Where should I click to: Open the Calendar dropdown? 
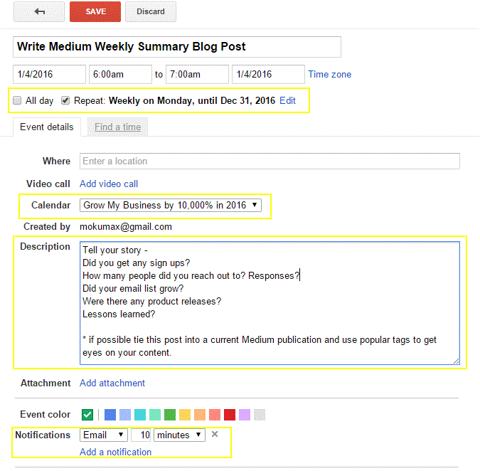pos(171,205)
